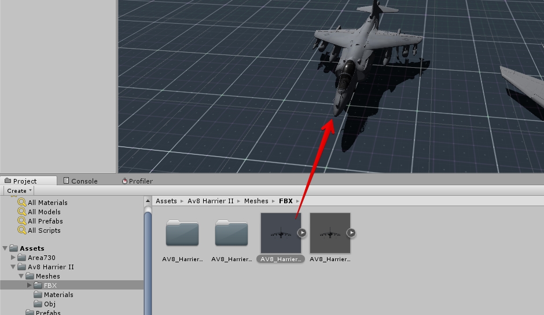
Task: Click the All Materials magnifier icon
Action: tap(22, 202)
